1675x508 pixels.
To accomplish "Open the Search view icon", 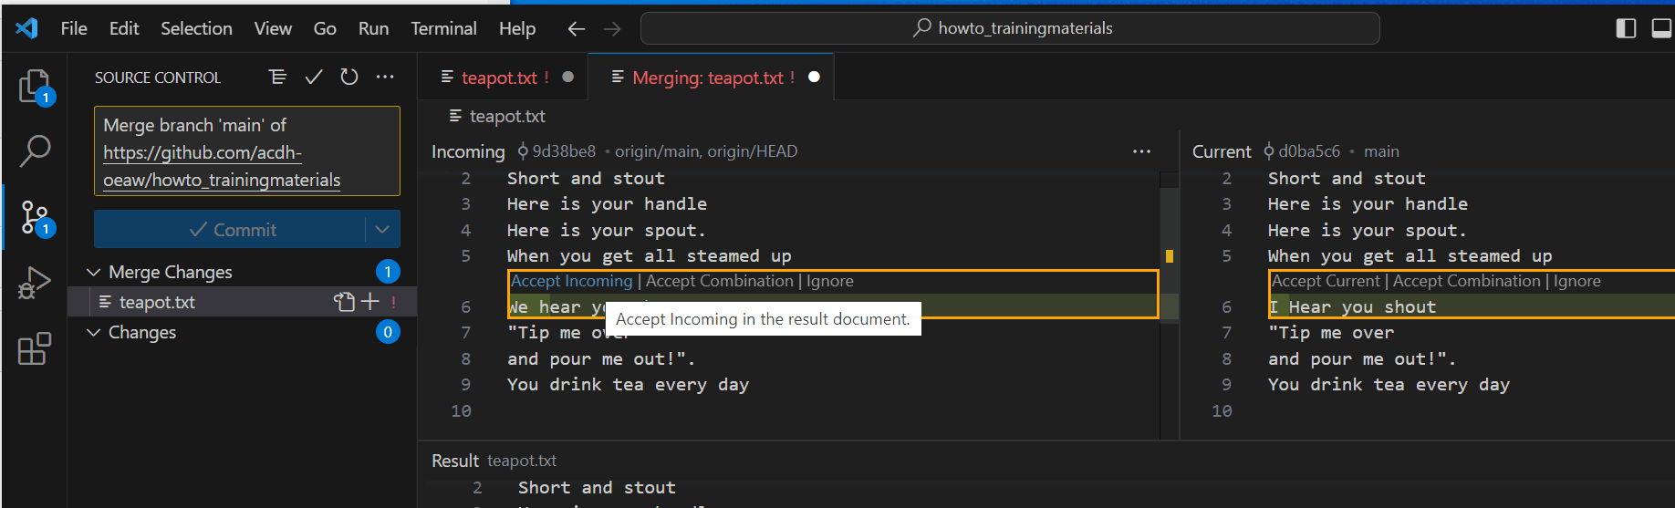I will pos(35,150).
